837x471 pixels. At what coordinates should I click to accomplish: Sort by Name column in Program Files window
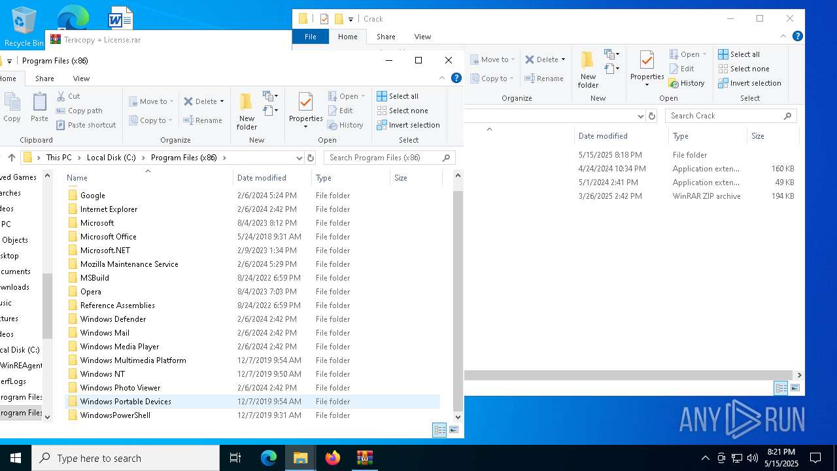click(x=148, y=178)
